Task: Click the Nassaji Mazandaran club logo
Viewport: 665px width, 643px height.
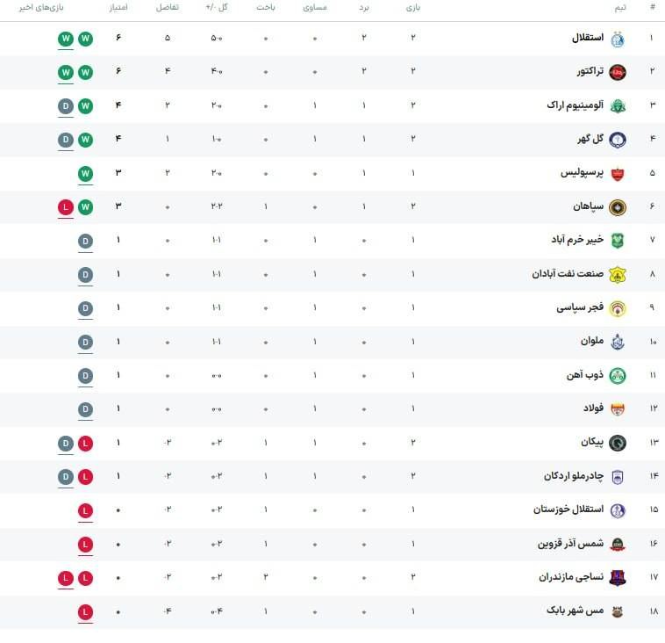Action: coord(618,578)
